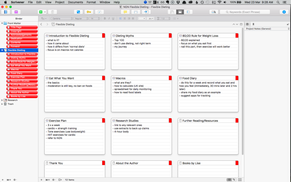Image resolution: width=291 pixels, height=182 pixels.
Task: Open the Documents menu
Action: (x=75, y=2)
